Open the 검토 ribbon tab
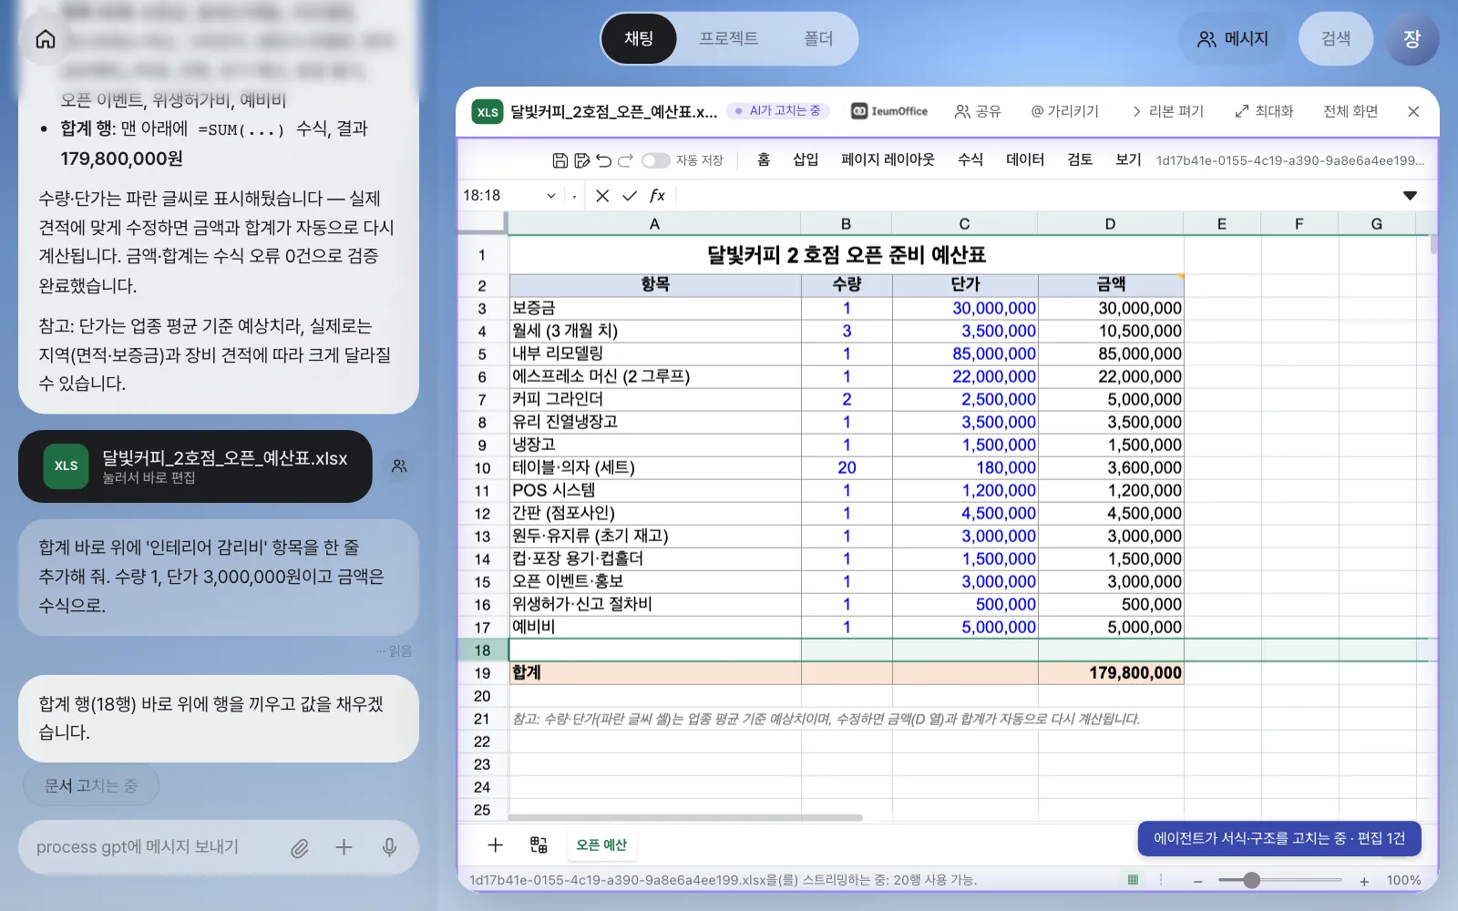The image size is (1458, 911). pos(1080,159)
